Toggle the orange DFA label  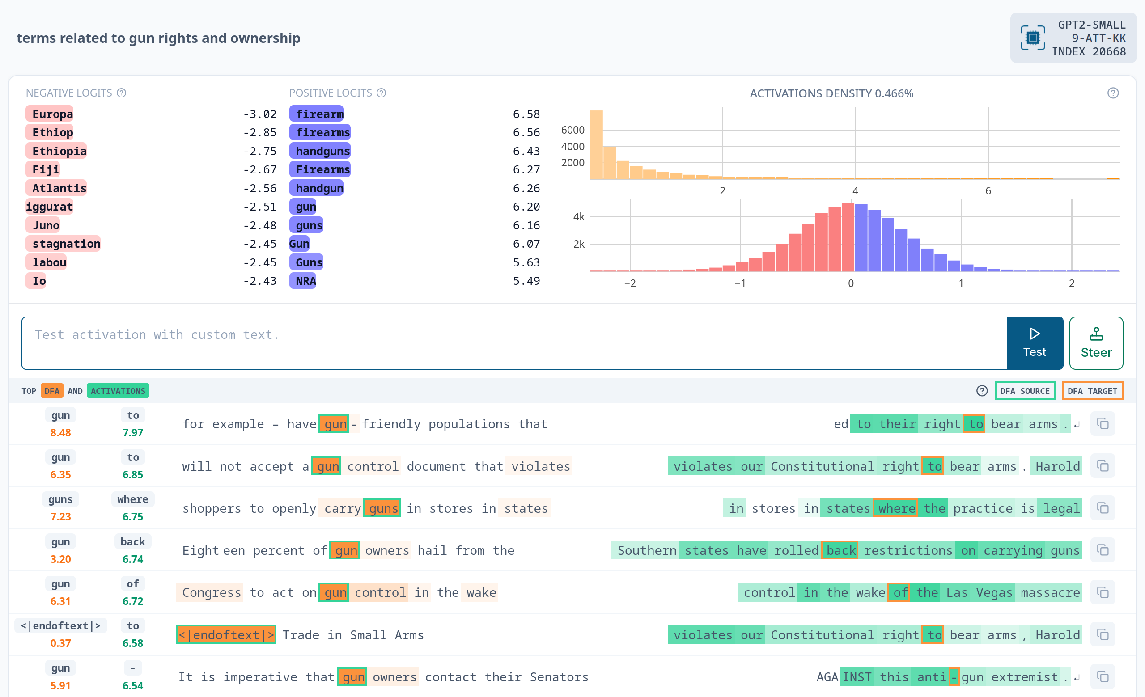51,391
